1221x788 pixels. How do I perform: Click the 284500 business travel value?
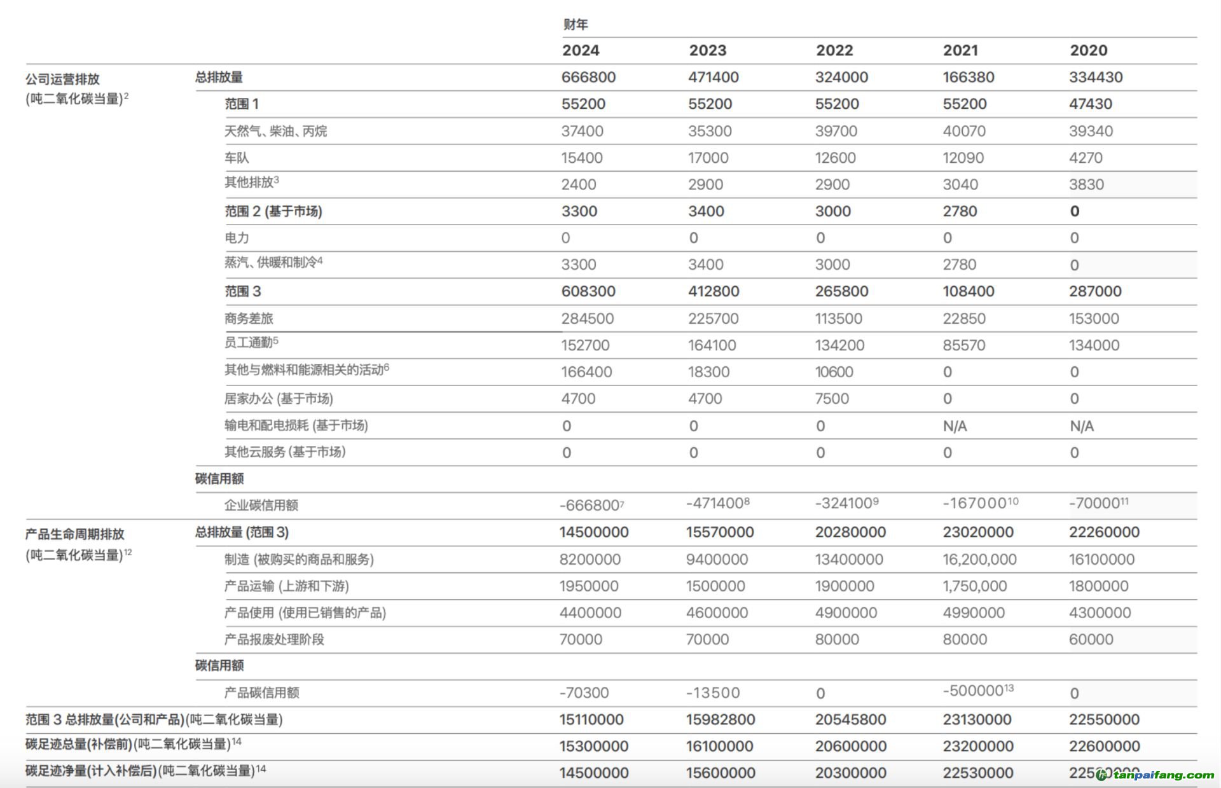click(x=588, y=319)
